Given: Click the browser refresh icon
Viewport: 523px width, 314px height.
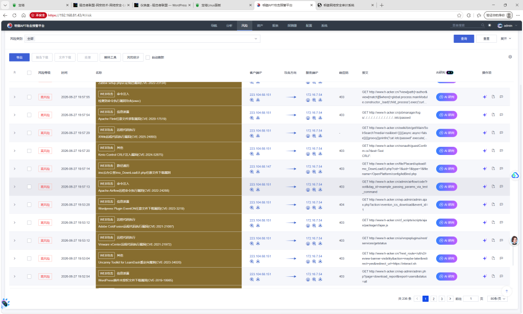Looking at the screenshot, I should tap(14, 15).
